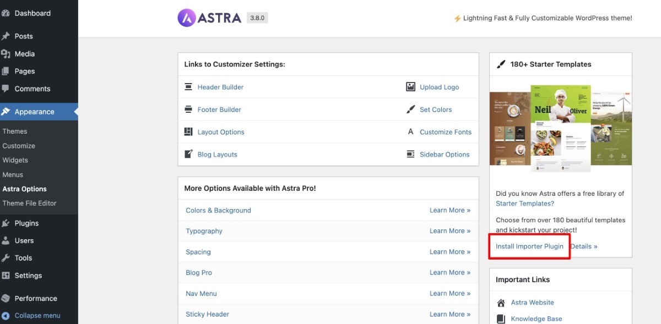This screenshot has height=324, width=661.
Task: Click Learn More for Sticky Header
Action: [x=450, y=315]
